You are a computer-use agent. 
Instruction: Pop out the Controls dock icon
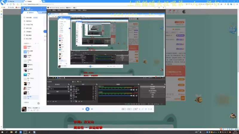click(x=165, y=84)
